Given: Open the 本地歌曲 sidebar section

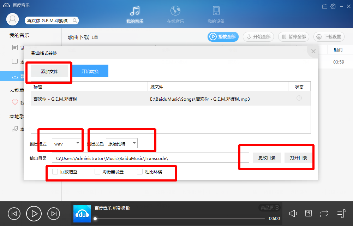Looking at the screenshot, I should click(x=17, y=117).
